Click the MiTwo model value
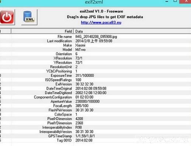Screen dimensions: 191x146 [x=80, y=50]
